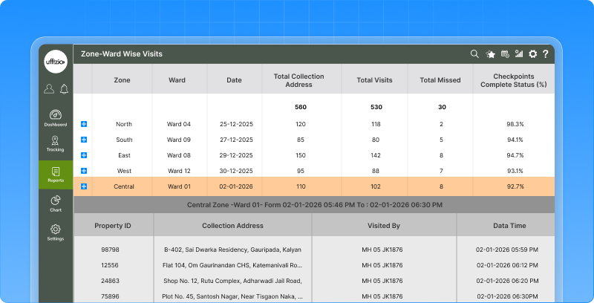This screenshot has height=303, width=594.
Task: Click the Uffizio logo
Action: pos(56,62)
